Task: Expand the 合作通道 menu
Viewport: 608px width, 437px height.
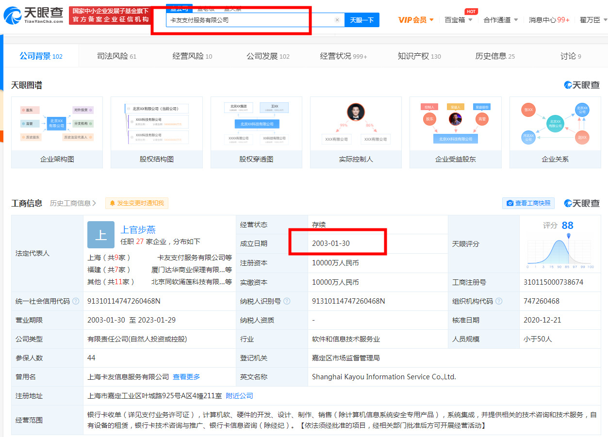Action: tap(501, 20)
